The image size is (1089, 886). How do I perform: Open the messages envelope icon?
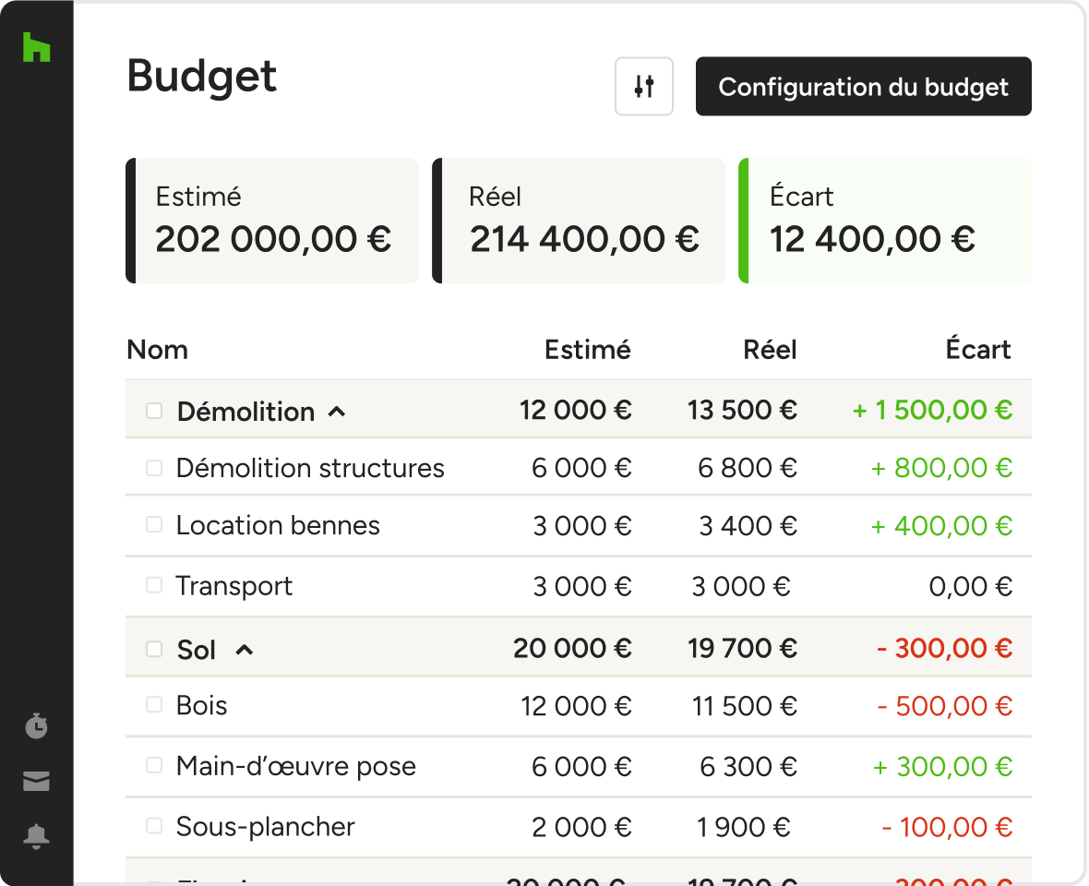(36, 782)
